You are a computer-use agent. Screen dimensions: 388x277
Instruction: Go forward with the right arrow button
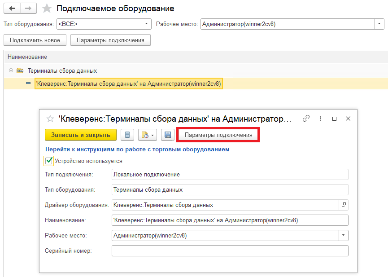[28, 9]
